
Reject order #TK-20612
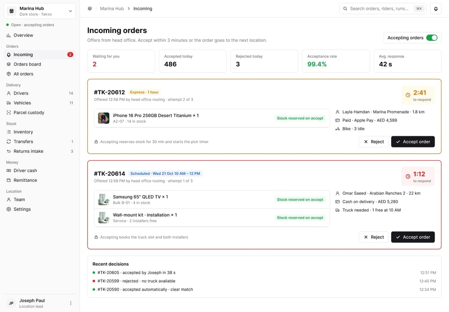pyautogui.click(x=373, y=142)
